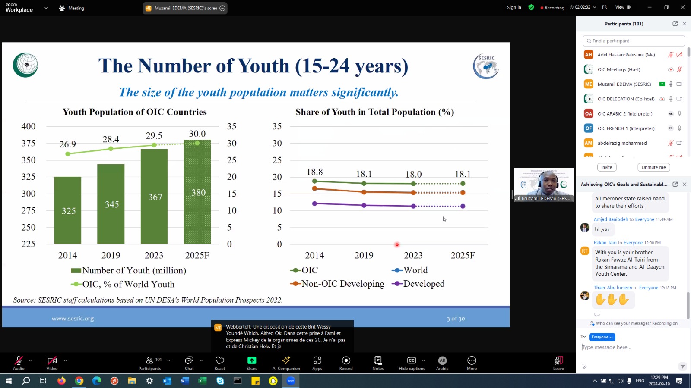This screenshot has height=388, width=691.
Task: Expand the Everyone recipient dropdown
Action: click(602, 337)
